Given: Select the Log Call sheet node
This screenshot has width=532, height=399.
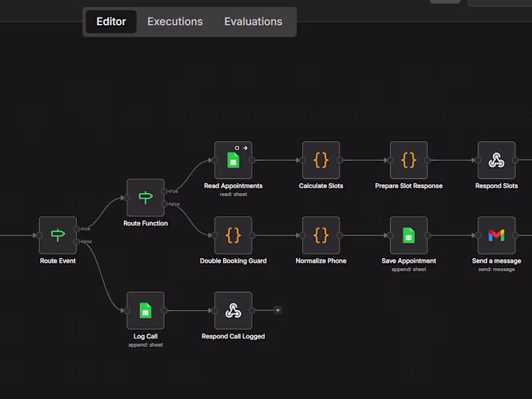Looking at the screenshot, I should click(146, 311).
